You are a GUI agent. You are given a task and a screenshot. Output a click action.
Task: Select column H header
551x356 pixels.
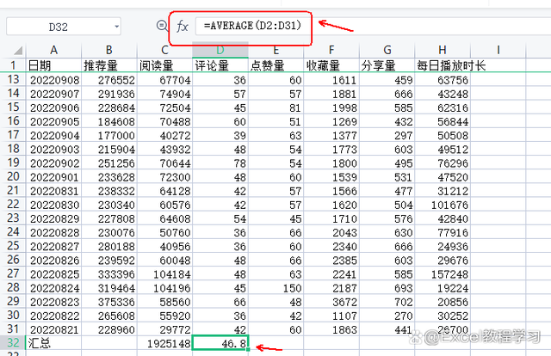pos(443,50)
